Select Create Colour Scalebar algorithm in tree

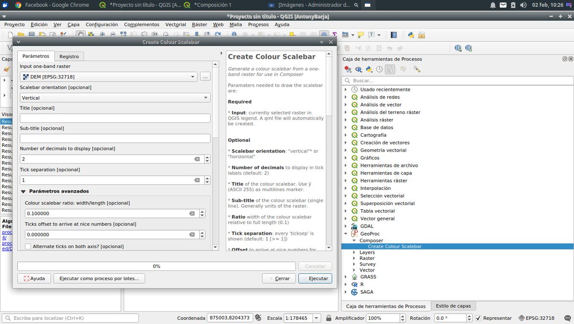point(395,247)
